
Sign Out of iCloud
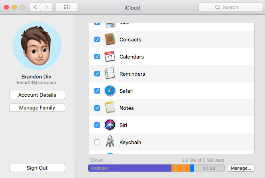[x=37, y=168]
